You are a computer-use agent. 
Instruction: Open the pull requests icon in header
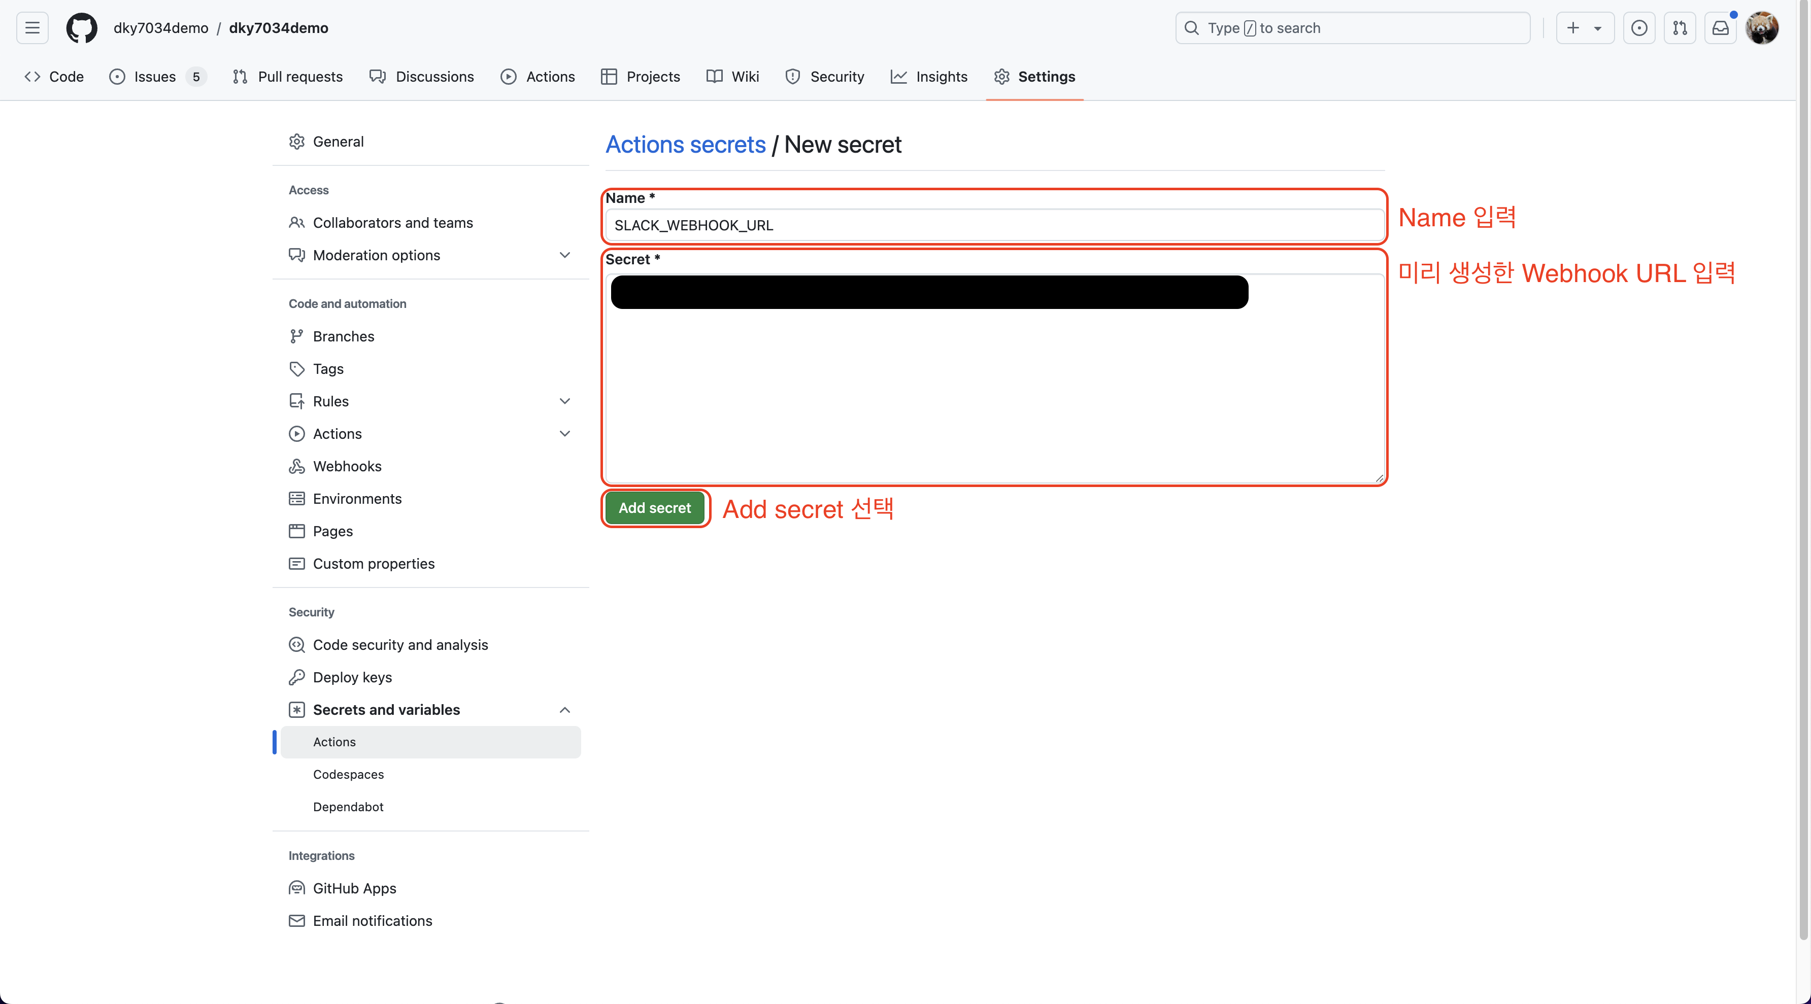1680,28
